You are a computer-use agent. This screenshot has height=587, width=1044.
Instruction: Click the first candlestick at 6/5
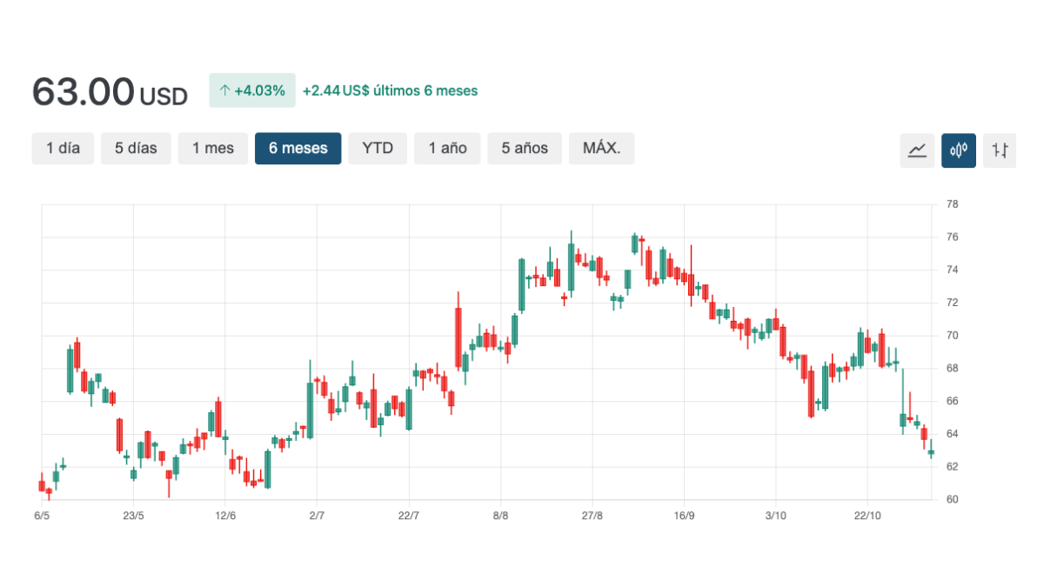[41, 485]
